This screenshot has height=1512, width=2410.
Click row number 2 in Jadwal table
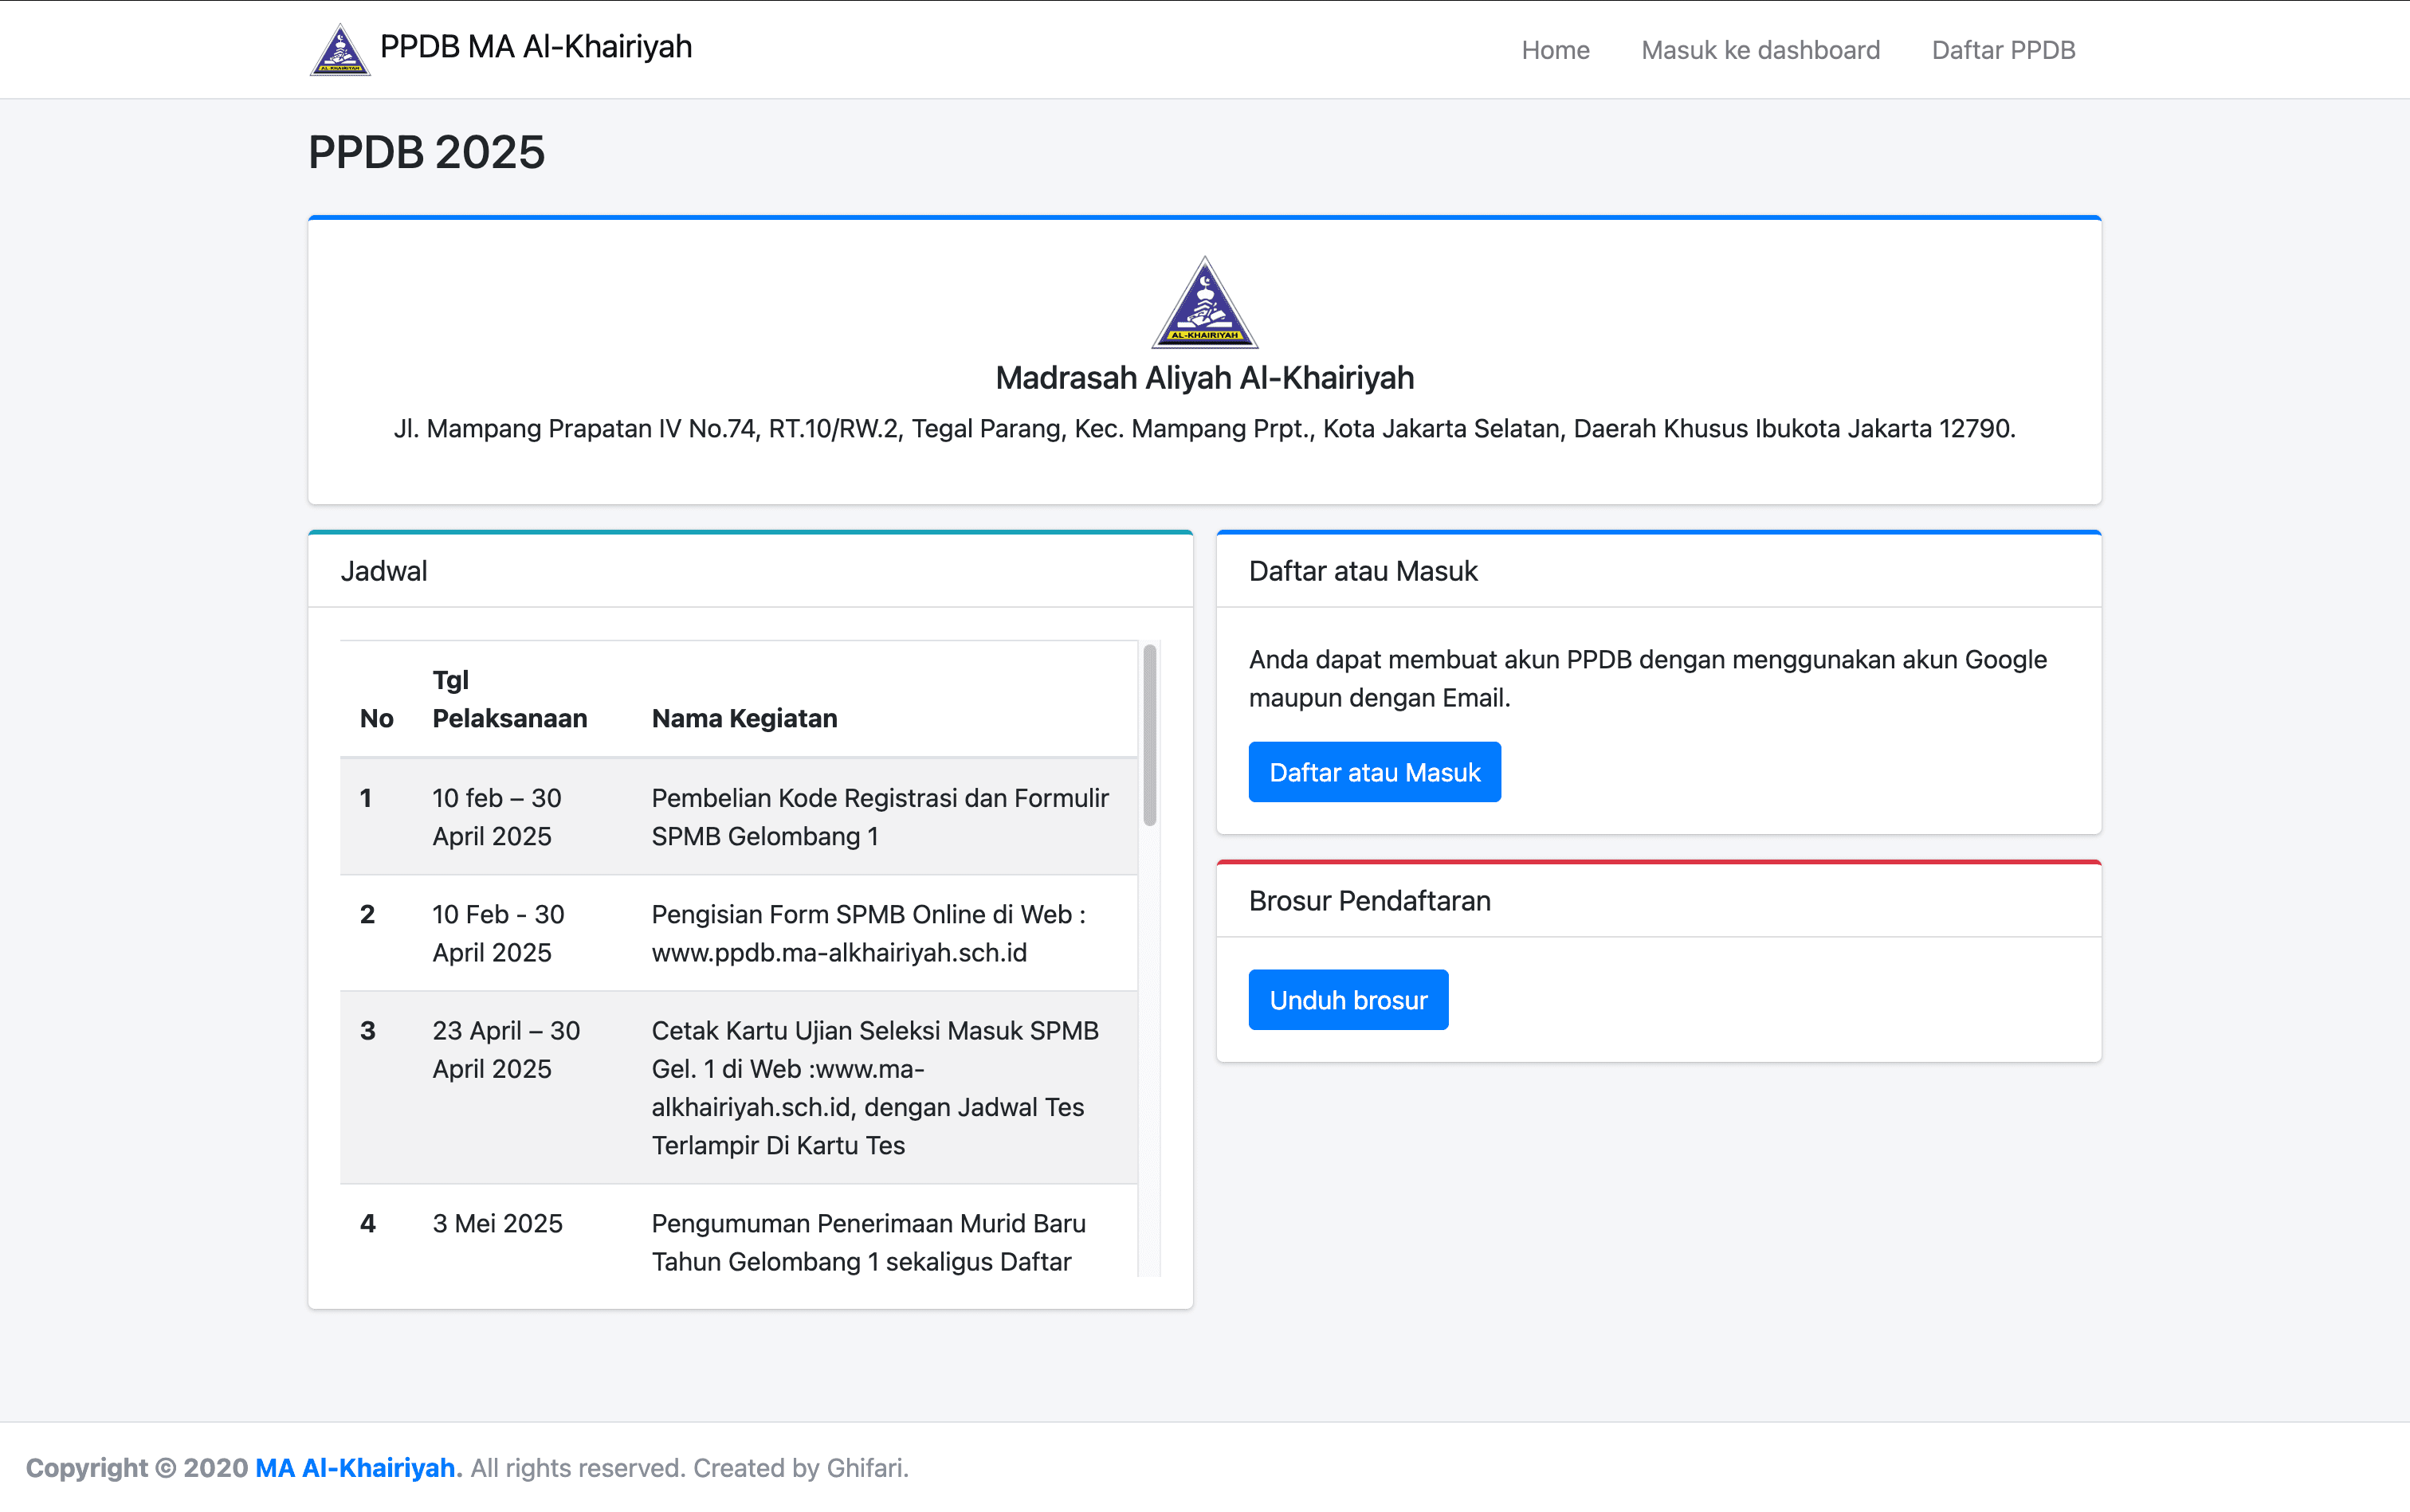pos(367,914)
